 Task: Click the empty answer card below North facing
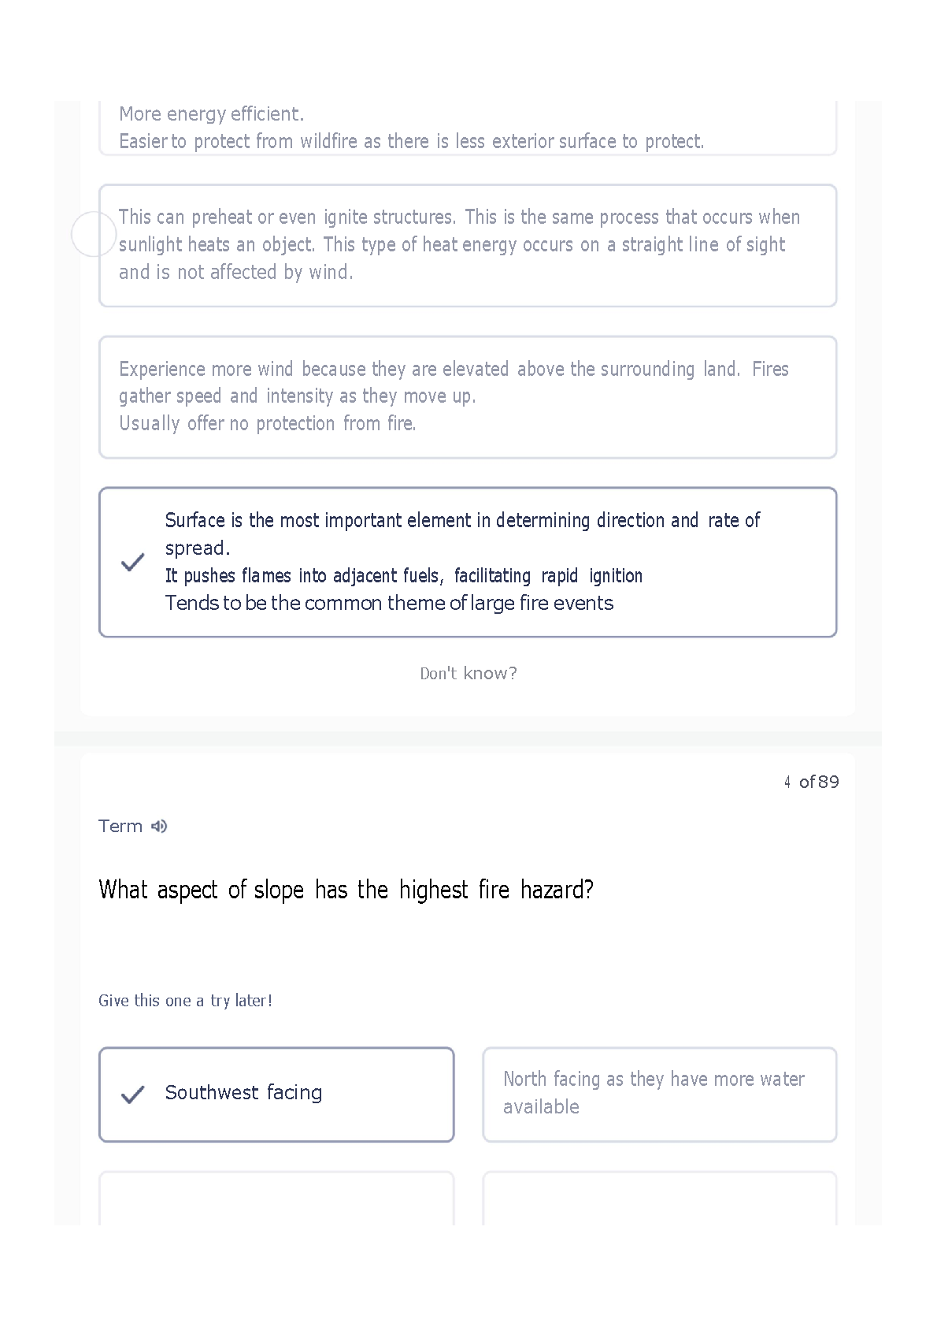[x=659, y=1198]
